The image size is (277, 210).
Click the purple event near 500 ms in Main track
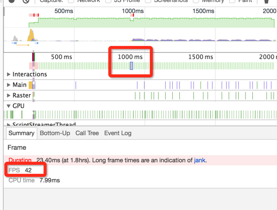tap(75, 85)
